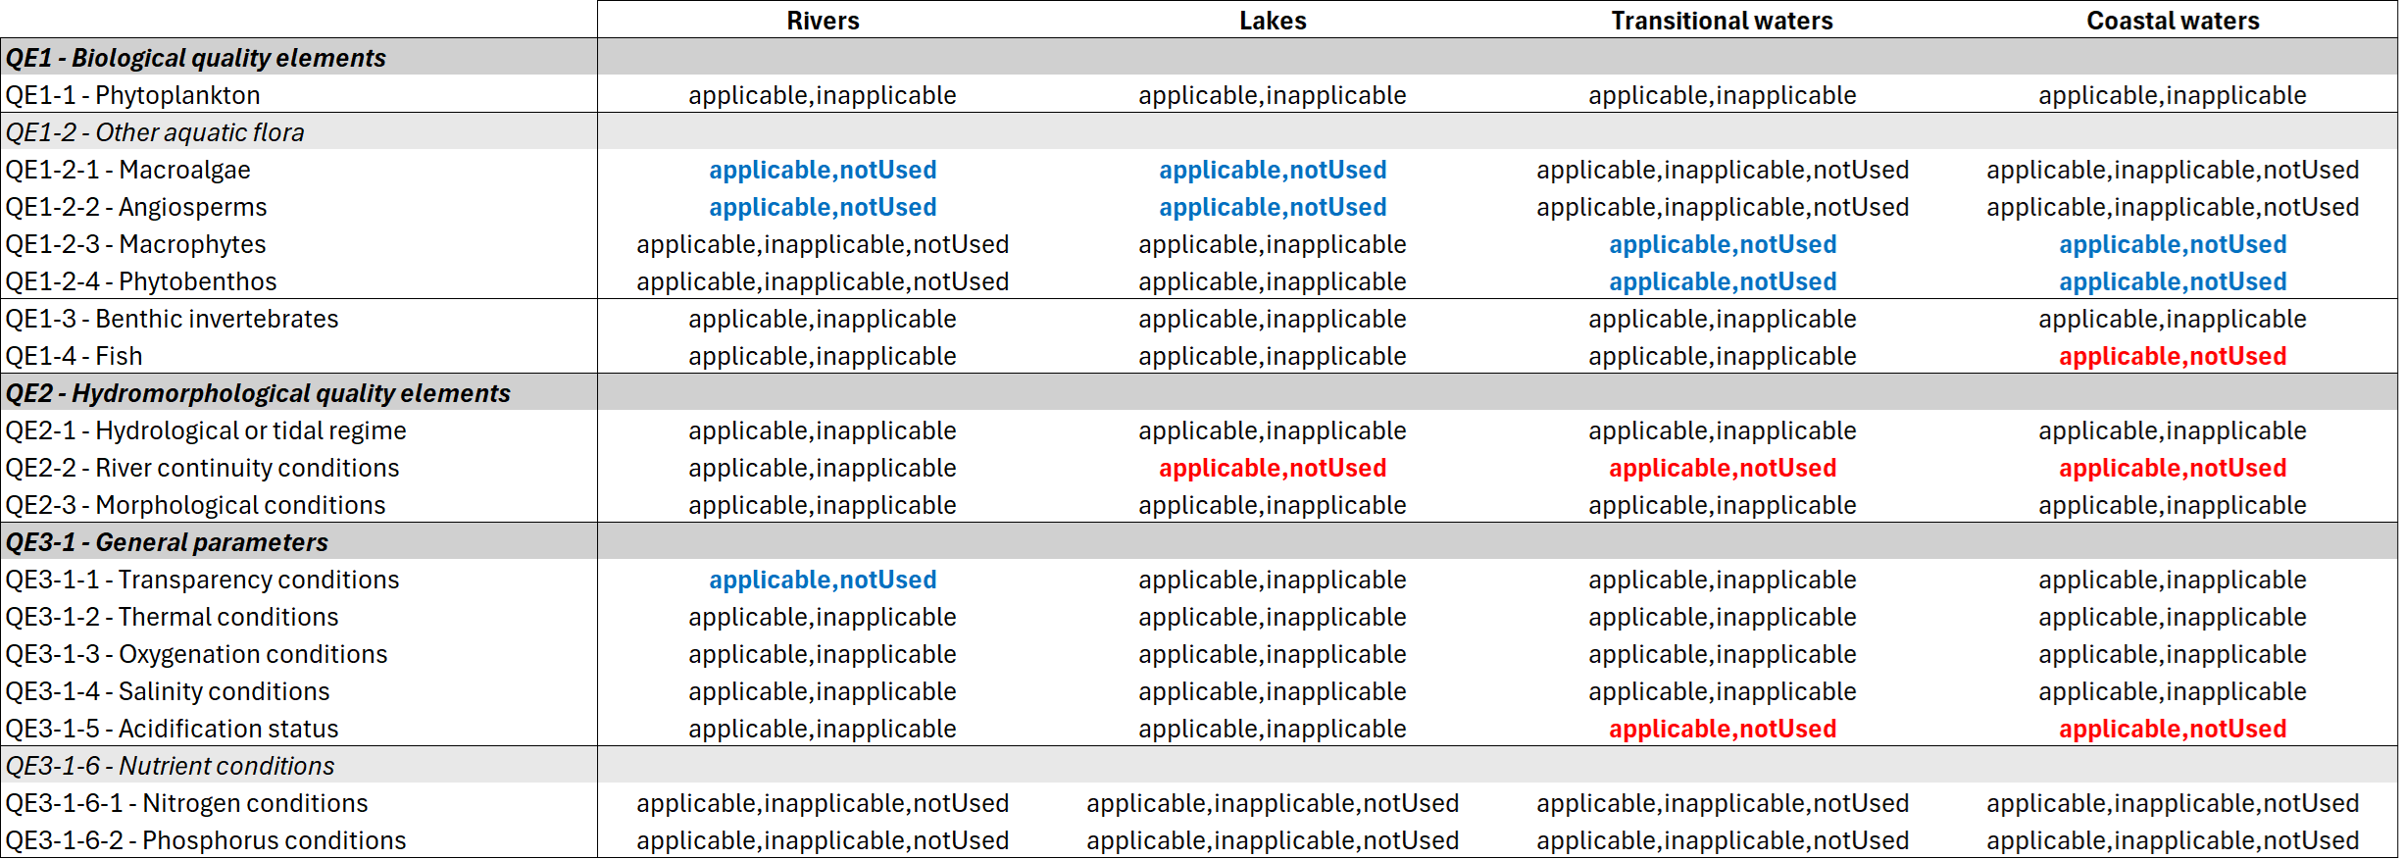Click Coastal waters cell for Phosphorus conditions
2400x859 pixels.
click(2173, 840)
